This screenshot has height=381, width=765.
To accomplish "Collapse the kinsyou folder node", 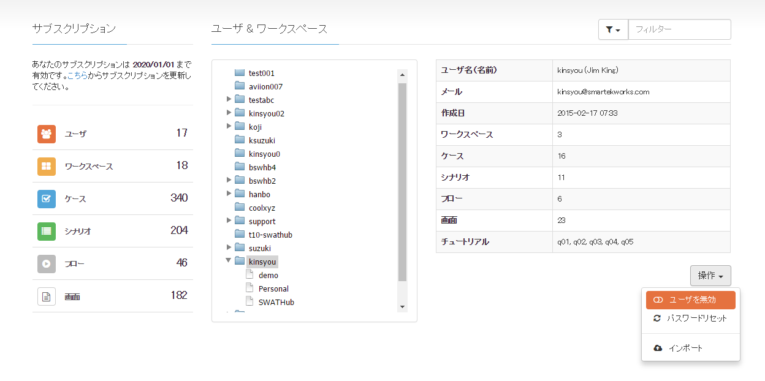I will [229, 261].
